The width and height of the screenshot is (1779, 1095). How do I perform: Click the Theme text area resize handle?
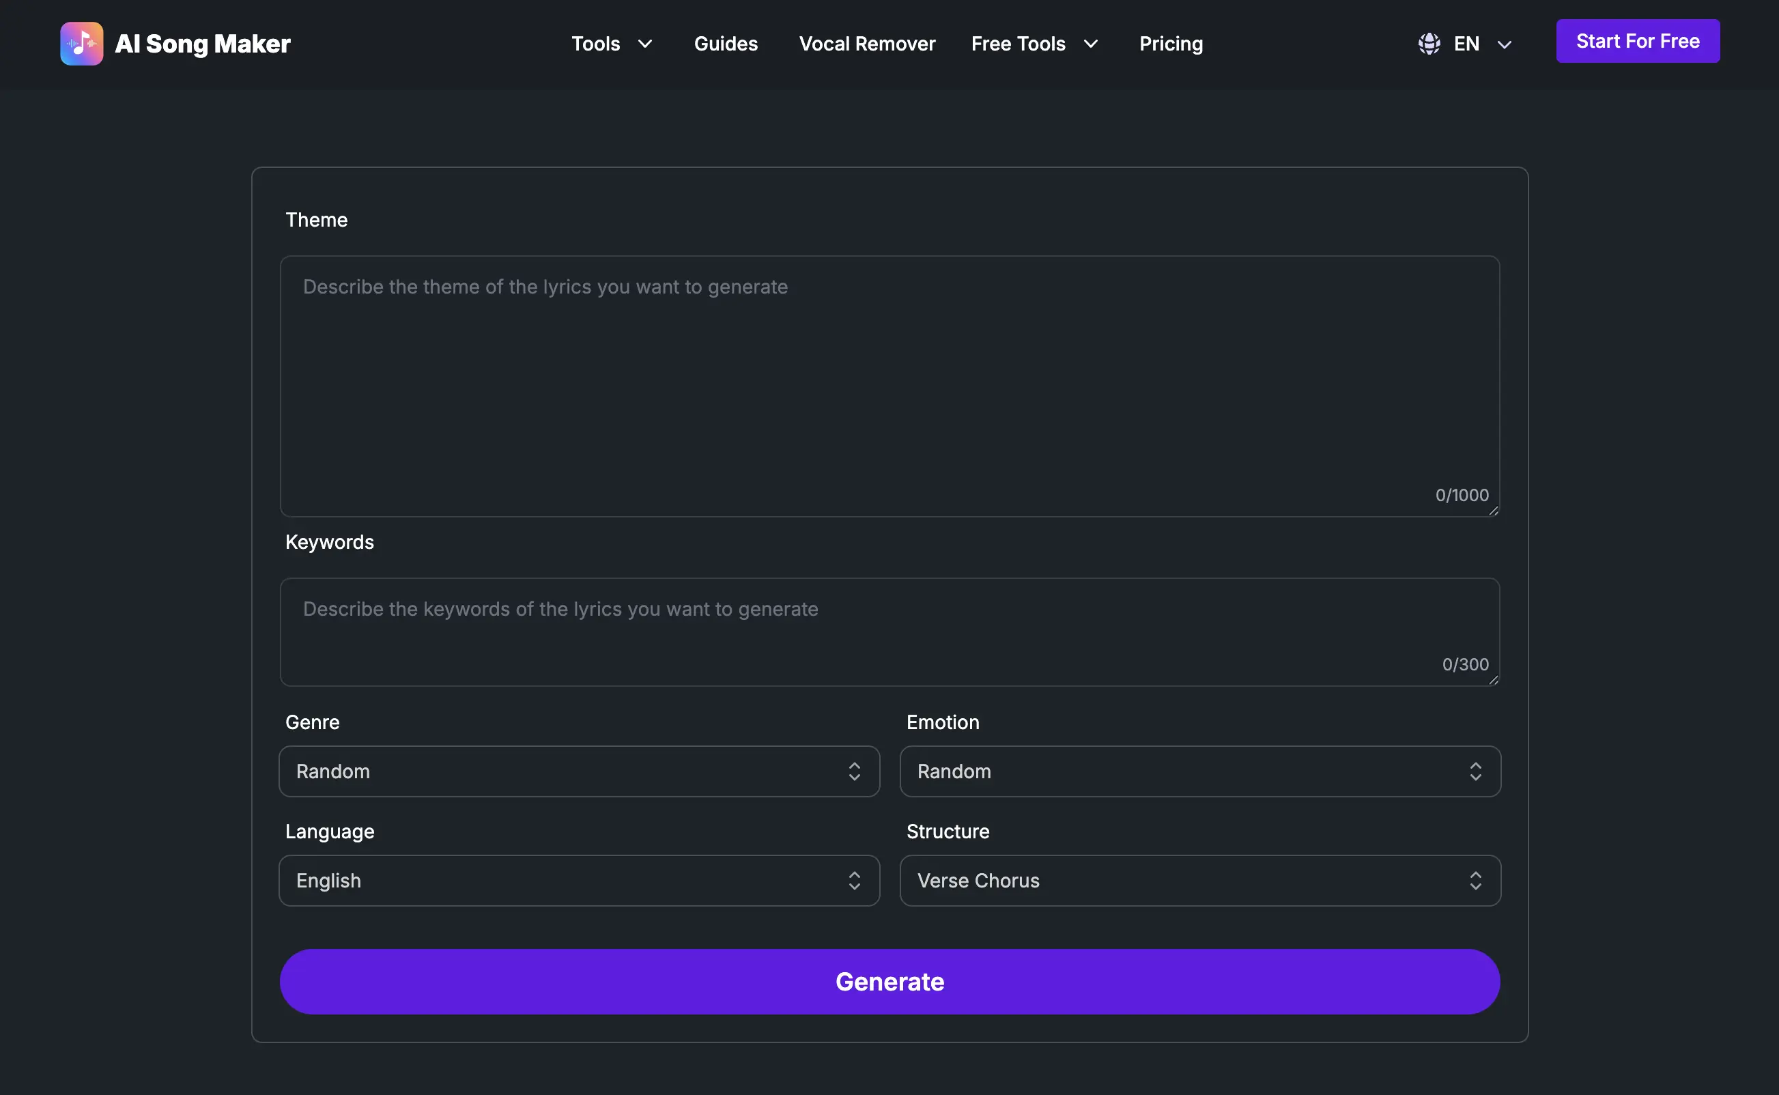pos(1493,511)
